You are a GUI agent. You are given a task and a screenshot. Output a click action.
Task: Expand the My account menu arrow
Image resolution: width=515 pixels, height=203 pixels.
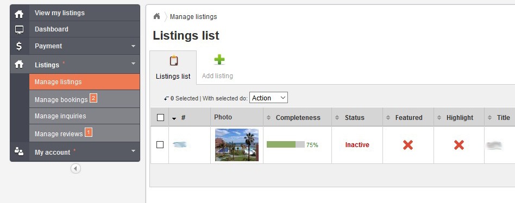pyautogui.click(x=133, y=151)
